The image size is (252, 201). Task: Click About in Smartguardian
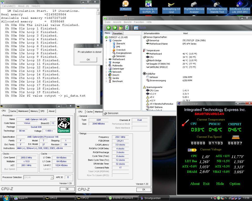tap(195, 184)
